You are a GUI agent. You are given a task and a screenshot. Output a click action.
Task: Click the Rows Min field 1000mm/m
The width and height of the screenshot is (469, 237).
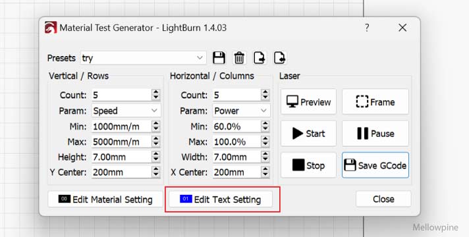coord(121,126)
